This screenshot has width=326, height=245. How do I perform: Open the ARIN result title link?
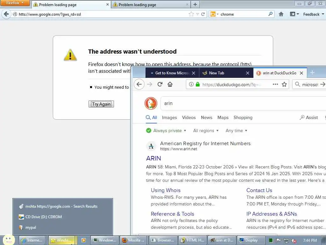pyautogui.click(x=153, y=158)
